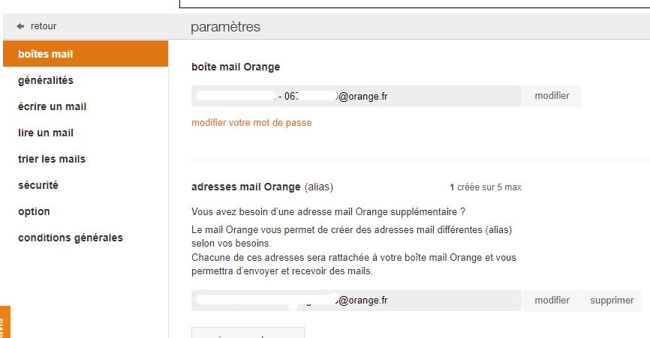Open the écrire un mail settings
650x338 pixels.
[52, 106]
